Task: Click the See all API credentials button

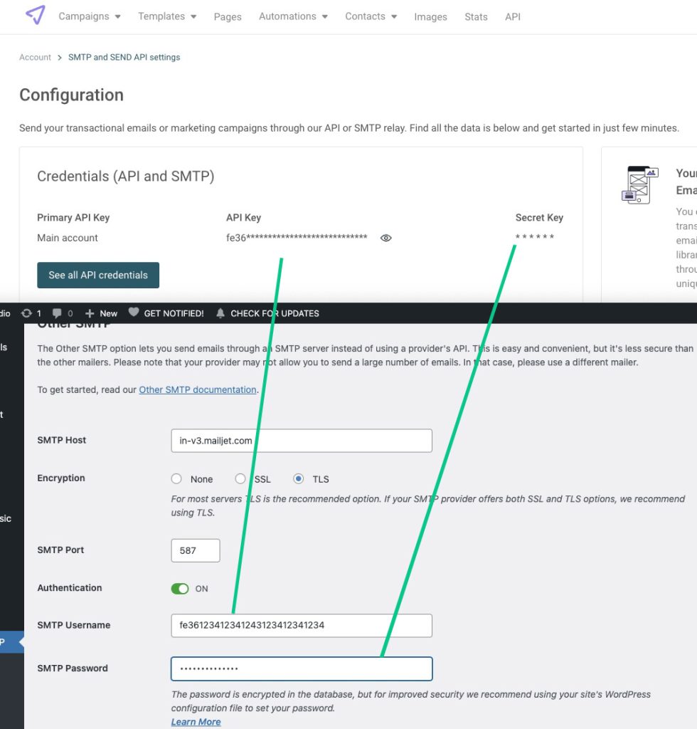Action: click(x=98, y=275)
